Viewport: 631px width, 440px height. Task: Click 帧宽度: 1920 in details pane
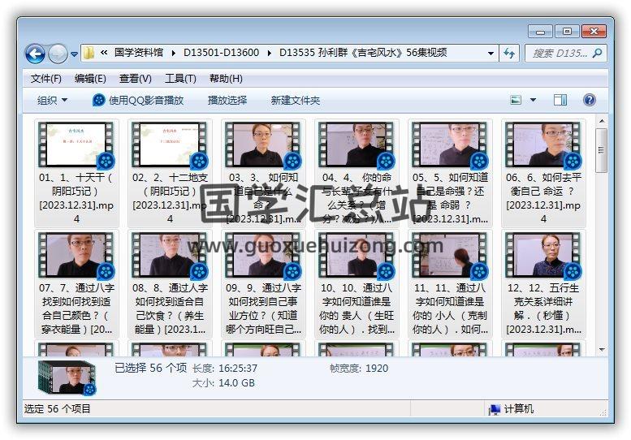tap(359, 368)
